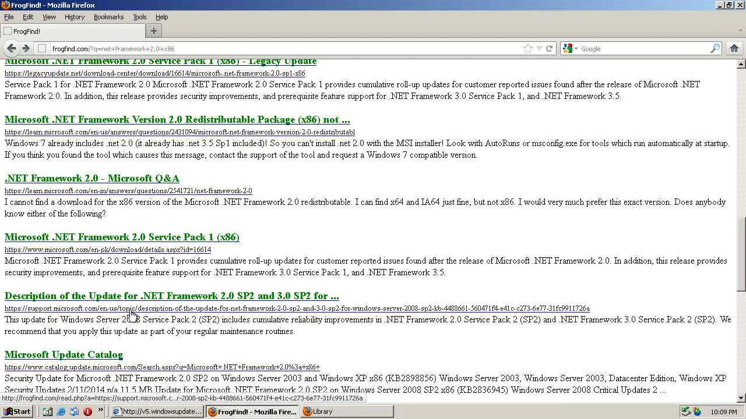Screen dimensions: 746x419
Task: Click the 10:09 PM system clock
Action: pyautogui.click(x=724, y=412)
